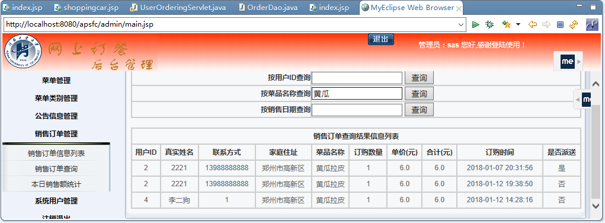Open the UserOrderingServlet.java tab

tap(178, 7)
